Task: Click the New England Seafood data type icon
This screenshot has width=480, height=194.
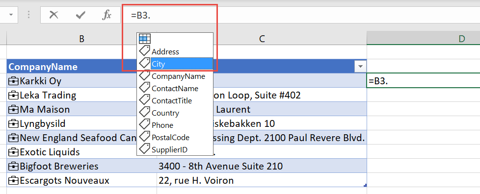Action: [x=13, y=138]
